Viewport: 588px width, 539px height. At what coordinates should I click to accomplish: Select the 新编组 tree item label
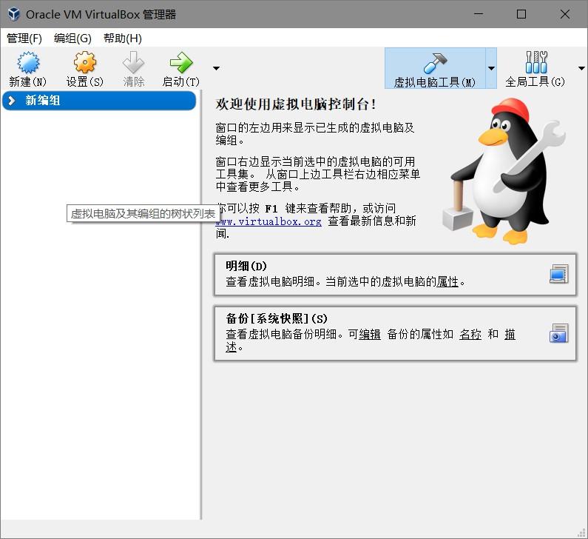tap(43, 101)
